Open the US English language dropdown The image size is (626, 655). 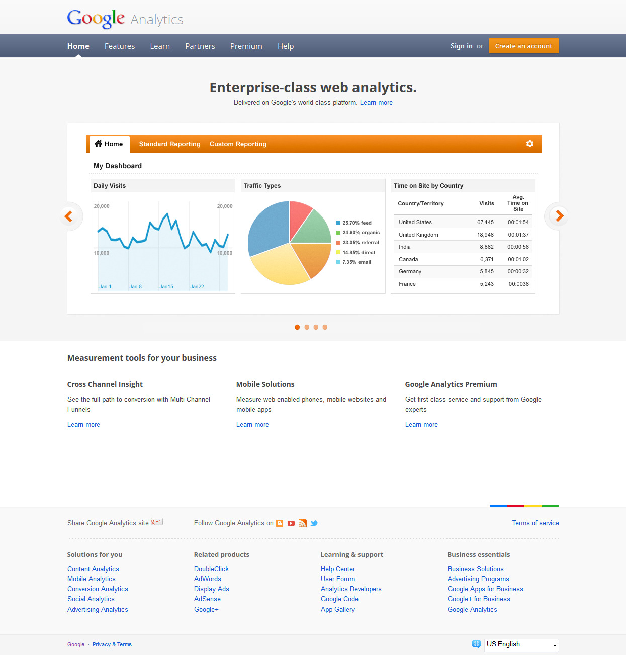[521, 645]
